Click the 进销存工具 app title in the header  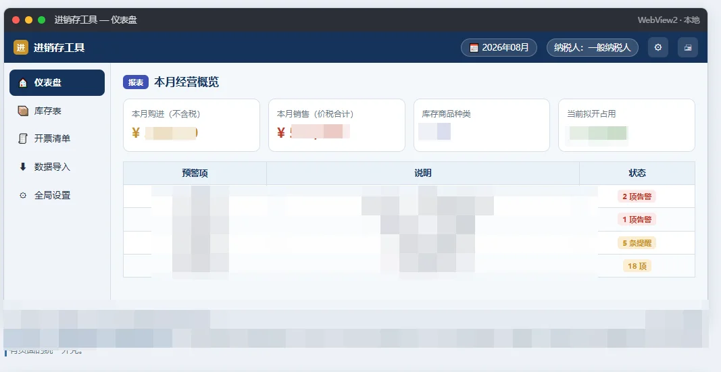[x=59, y=47]
